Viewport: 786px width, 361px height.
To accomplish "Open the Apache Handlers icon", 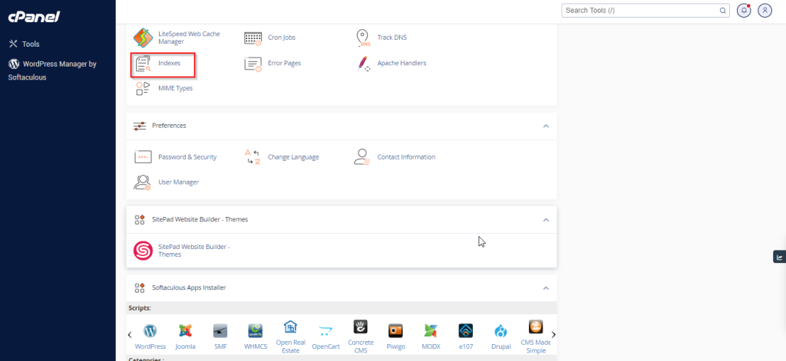I will pyautogui.click(x=363, y=64).
